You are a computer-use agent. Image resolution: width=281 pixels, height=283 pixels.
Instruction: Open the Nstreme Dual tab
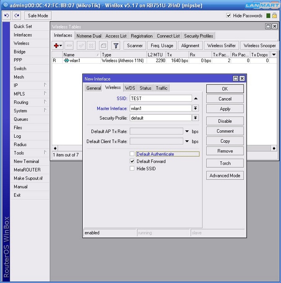point(89,36)
